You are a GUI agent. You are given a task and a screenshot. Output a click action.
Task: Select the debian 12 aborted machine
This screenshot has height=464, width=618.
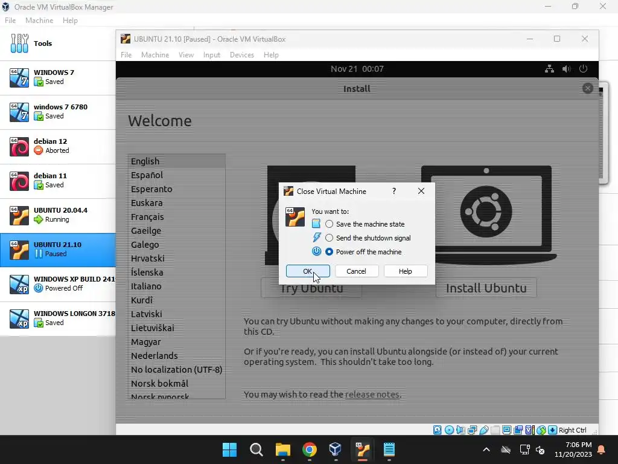pos(57,146)
